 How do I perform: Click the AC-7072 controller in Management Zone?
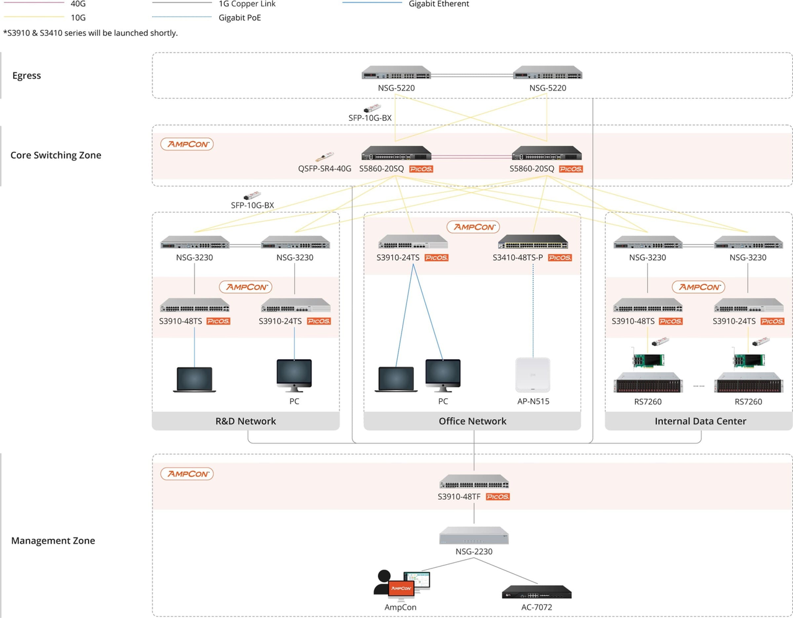point(536,592)
